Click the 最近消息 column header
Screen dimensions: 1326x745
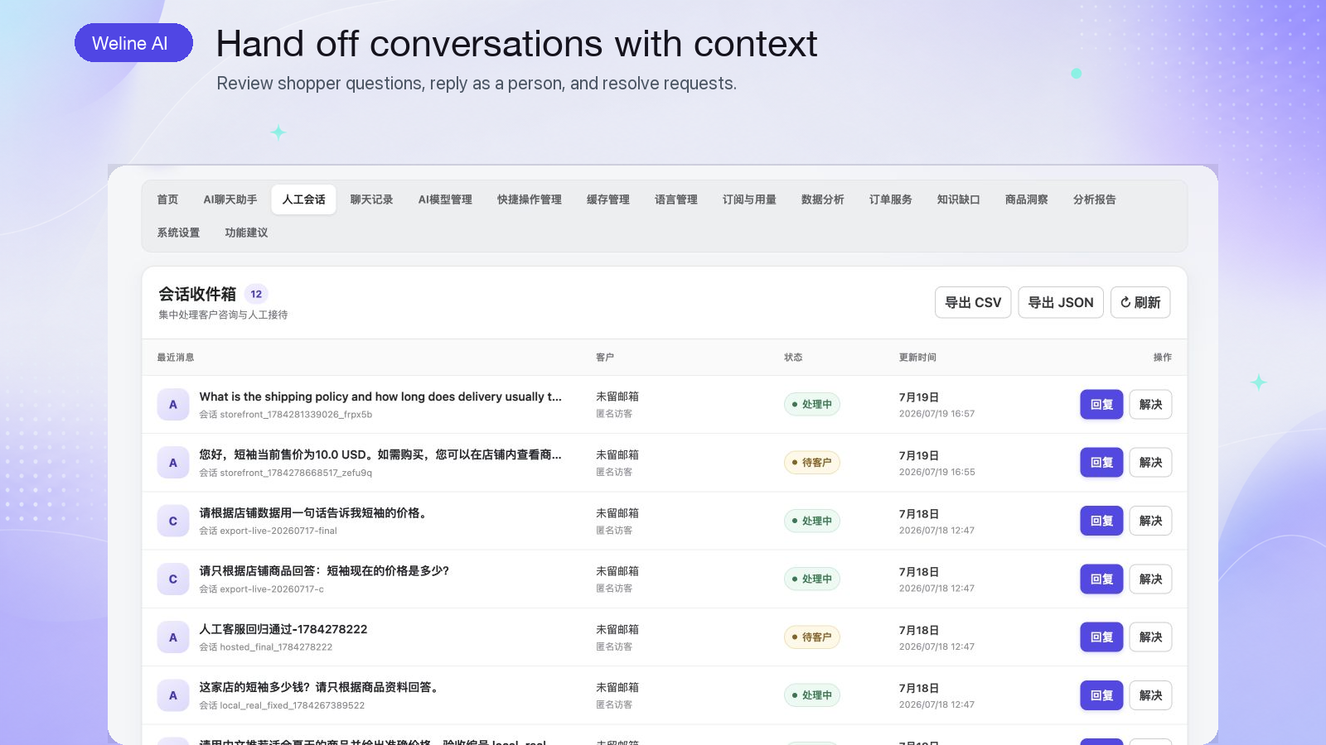point(176,358)
